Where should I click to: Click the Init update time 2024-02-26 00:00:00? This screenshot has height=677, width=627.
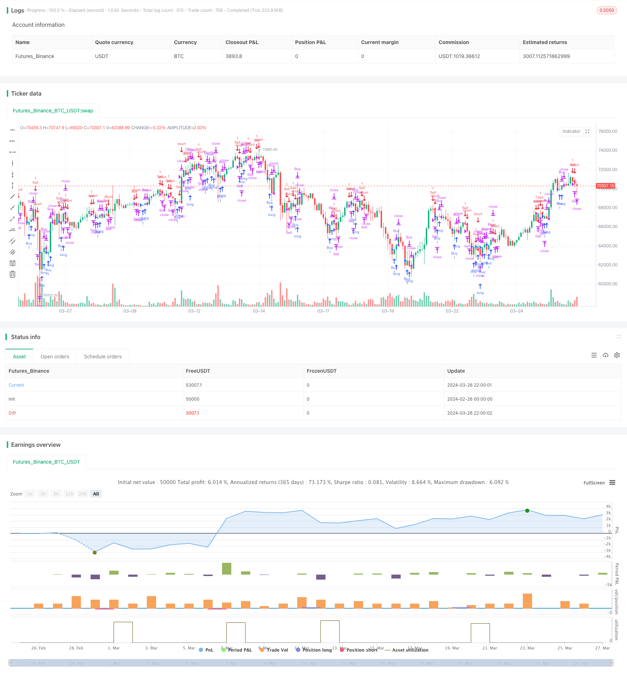[x=470, y=399]
